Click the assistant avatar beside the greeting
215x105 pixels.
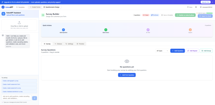click(x=3, y=35)
